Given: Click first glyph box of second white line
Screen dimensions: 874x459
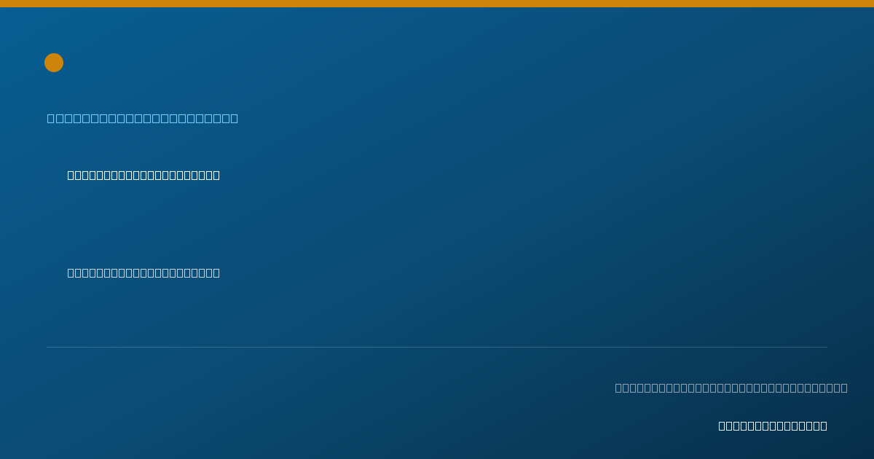Looking at the screenshot, I should pyautogui.click(x=71, y=272).
